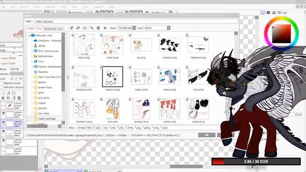306x172 pixels.
Task: Click the Filter image files field
Action: (x=148, y=128)
